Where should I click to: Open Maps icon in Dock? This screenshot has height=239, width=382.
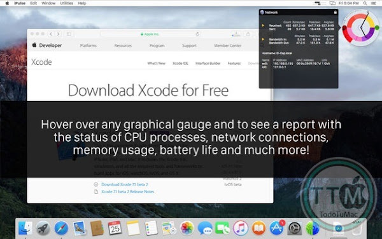(x=169, y=228)
